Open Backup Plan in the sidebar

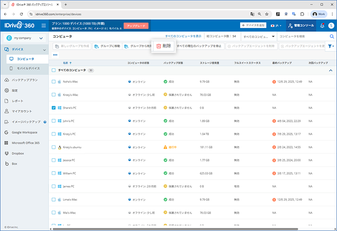click(24, 80)
